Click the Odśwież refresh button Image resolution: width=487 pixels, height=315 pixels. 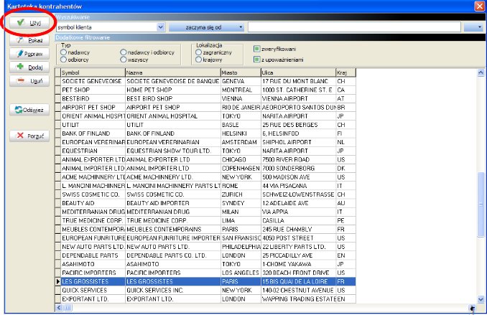29,110
